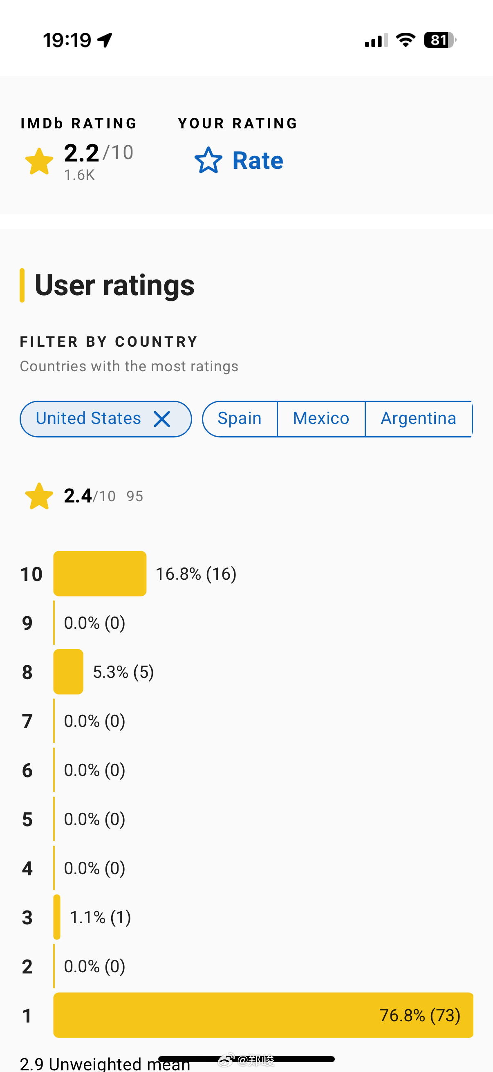Tap the blue outlined Rate star icon

[x=208, y=160]
